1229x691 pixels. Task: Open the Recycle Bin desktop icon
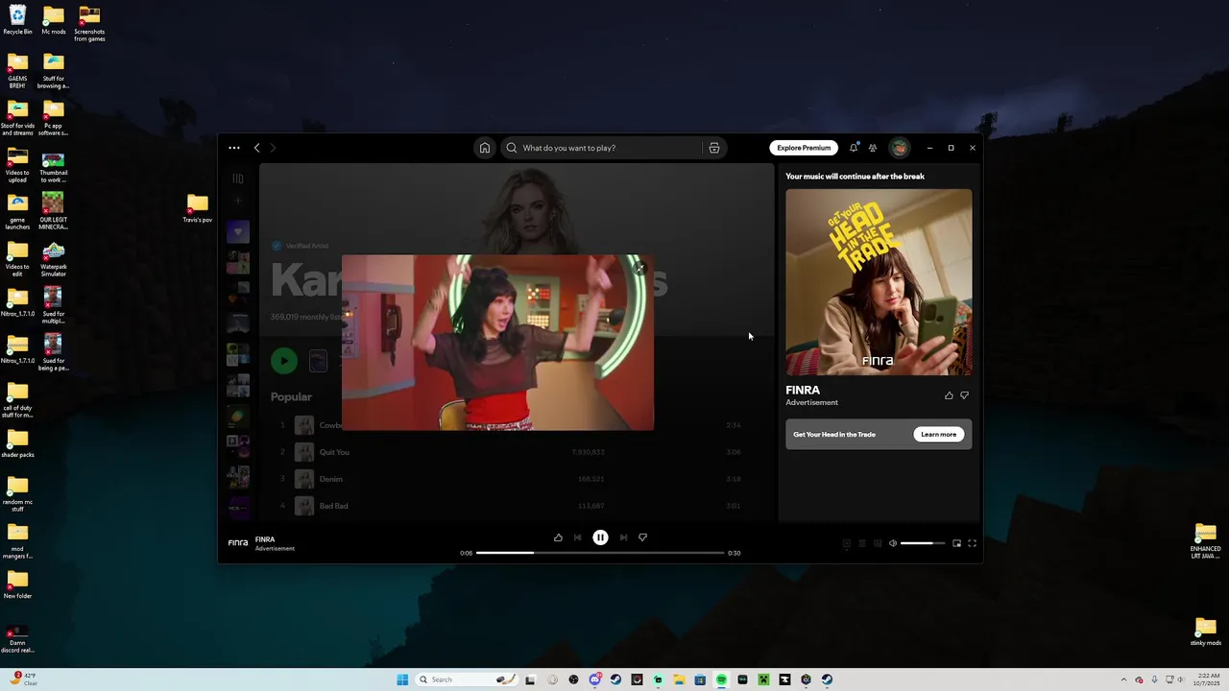(x=17, y=20)
